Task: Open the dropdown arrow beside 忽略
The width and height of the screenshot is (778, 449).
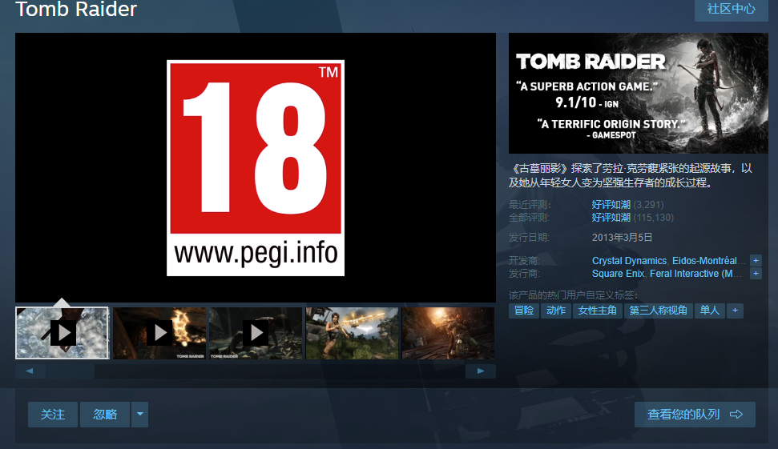Action: click(140, 415)
